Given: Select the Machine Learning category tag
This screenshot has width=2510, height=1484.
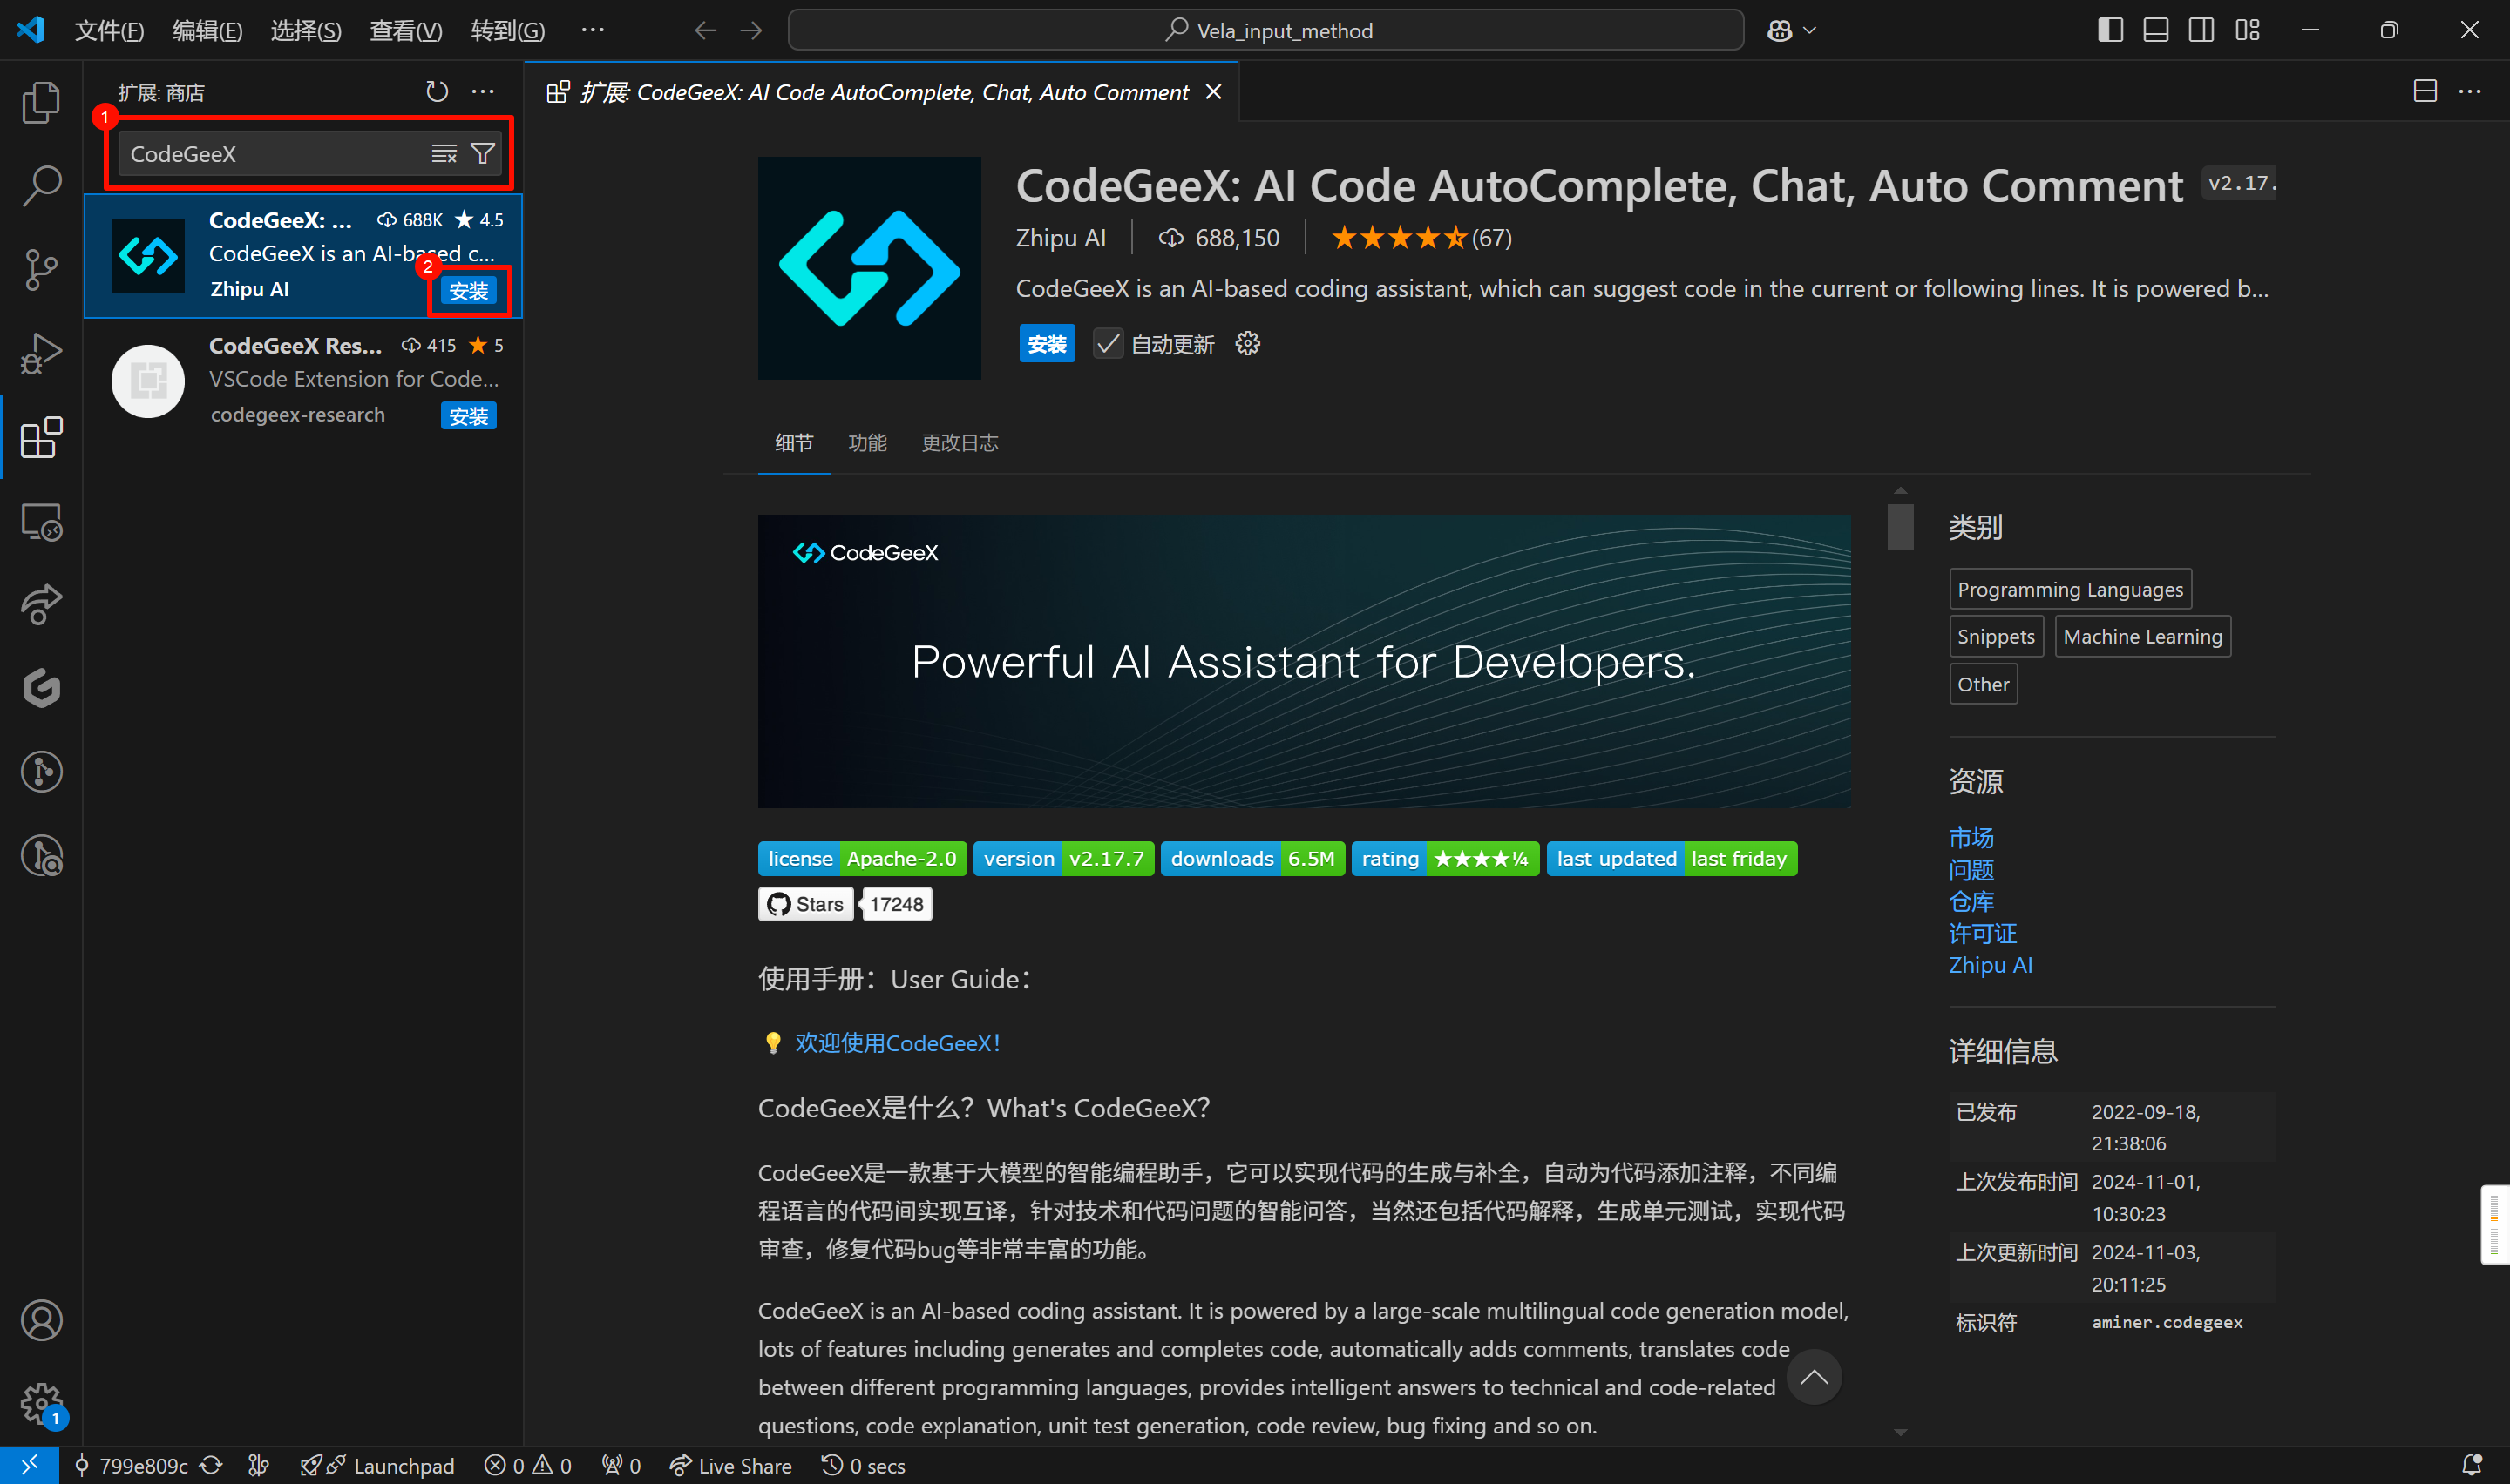Looking at the screenshot, I should [x=2142, y=636].
